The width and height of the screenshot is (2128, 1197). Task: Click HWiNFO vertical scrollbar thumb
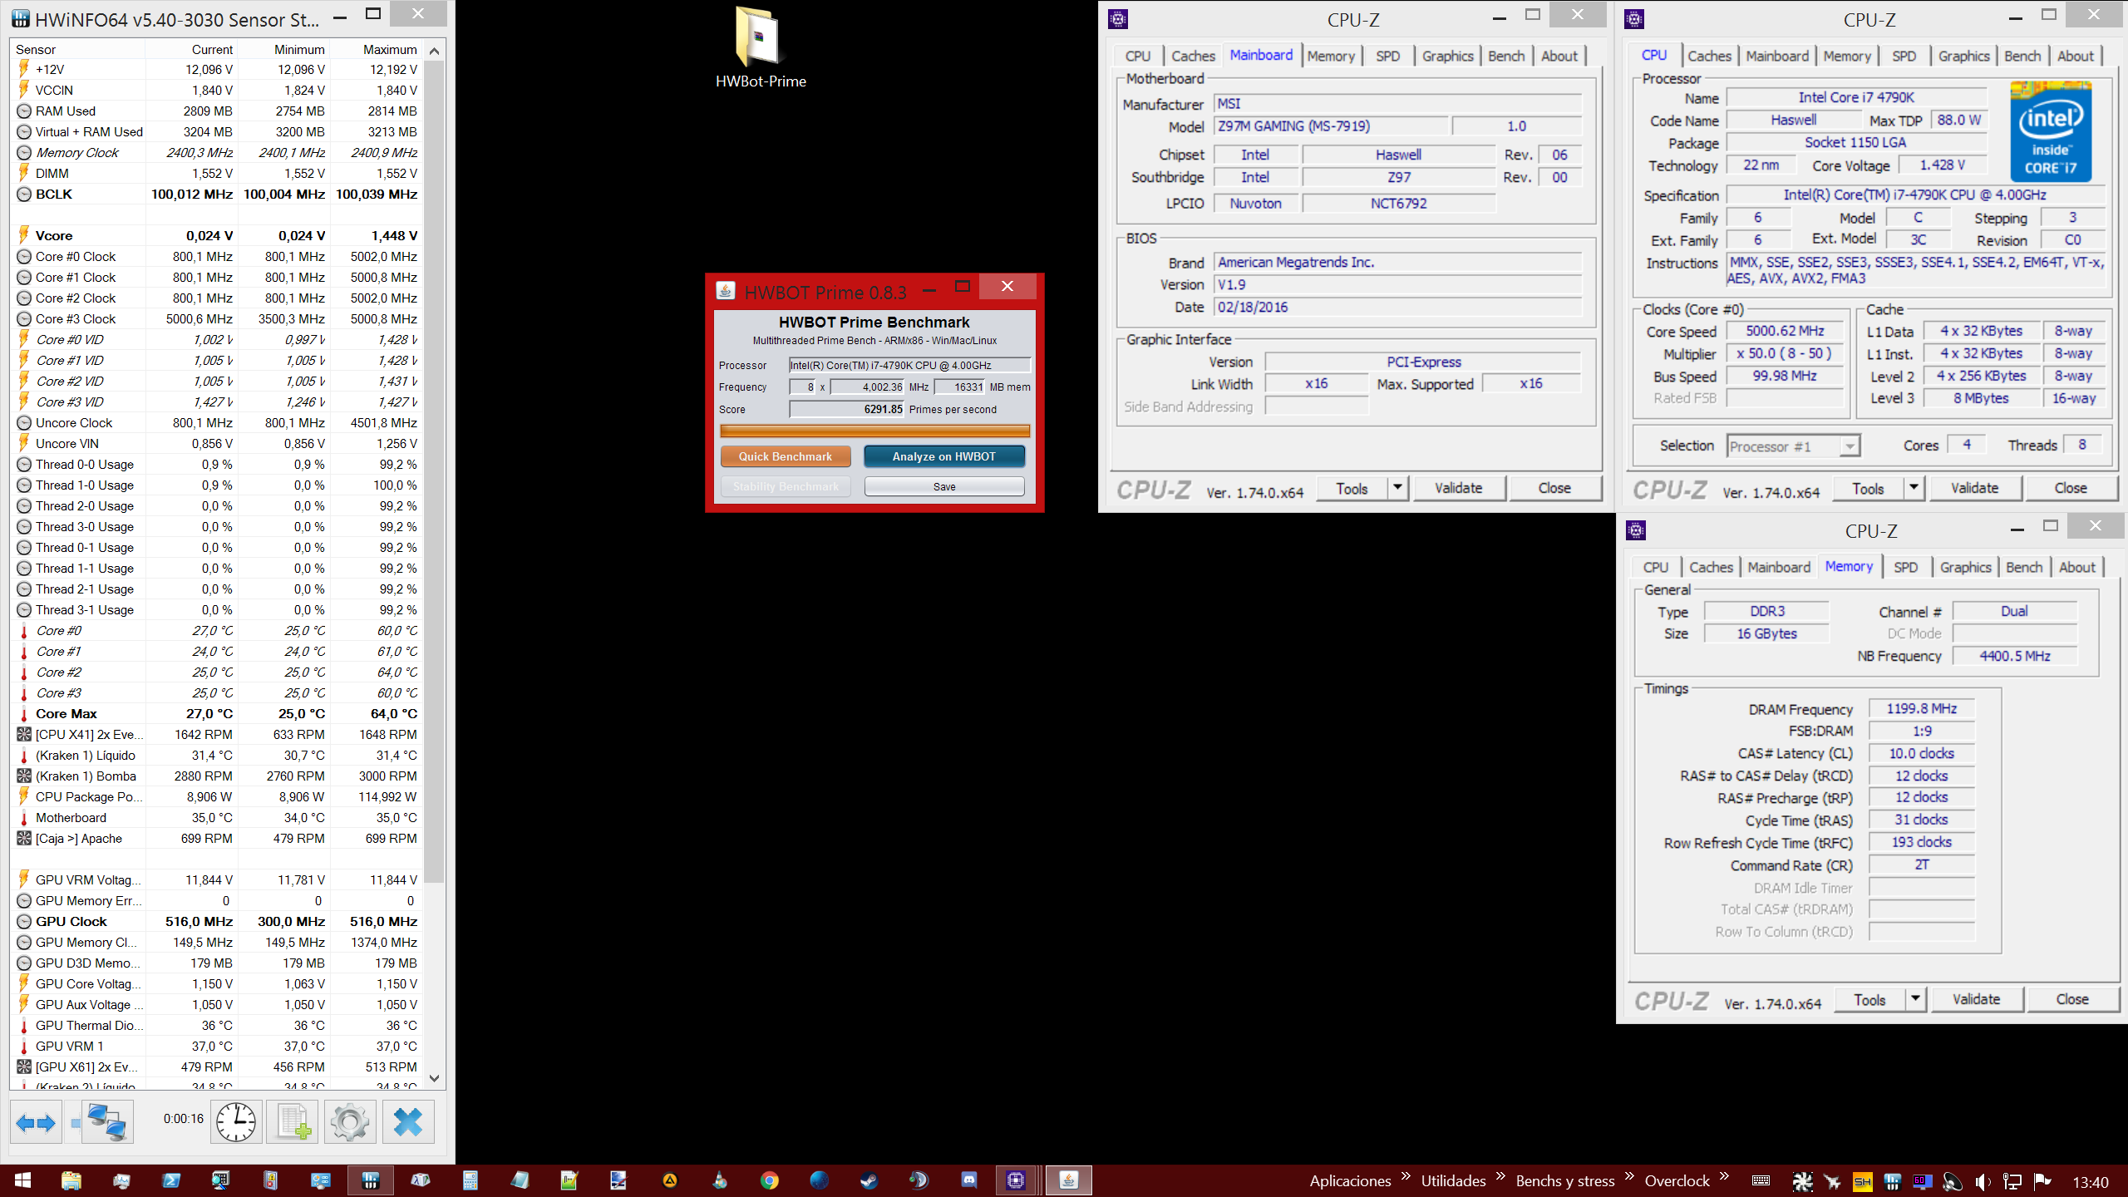pyautogui.click(x=434, y=471)
